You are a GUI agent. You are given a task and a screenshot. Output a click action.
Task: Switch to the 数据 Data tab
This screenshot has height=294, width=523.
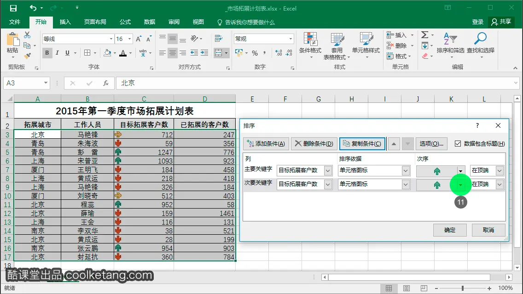coord(150,22)
